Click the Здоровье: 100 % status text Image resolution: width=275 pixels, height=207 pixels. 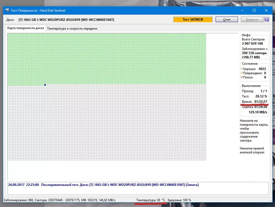(x=179, y=200)
